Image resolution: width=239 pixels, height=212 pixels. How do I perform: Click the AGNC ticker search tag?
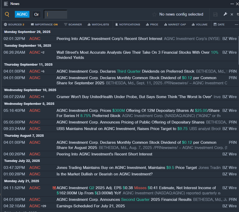click(x=22, y=15)
